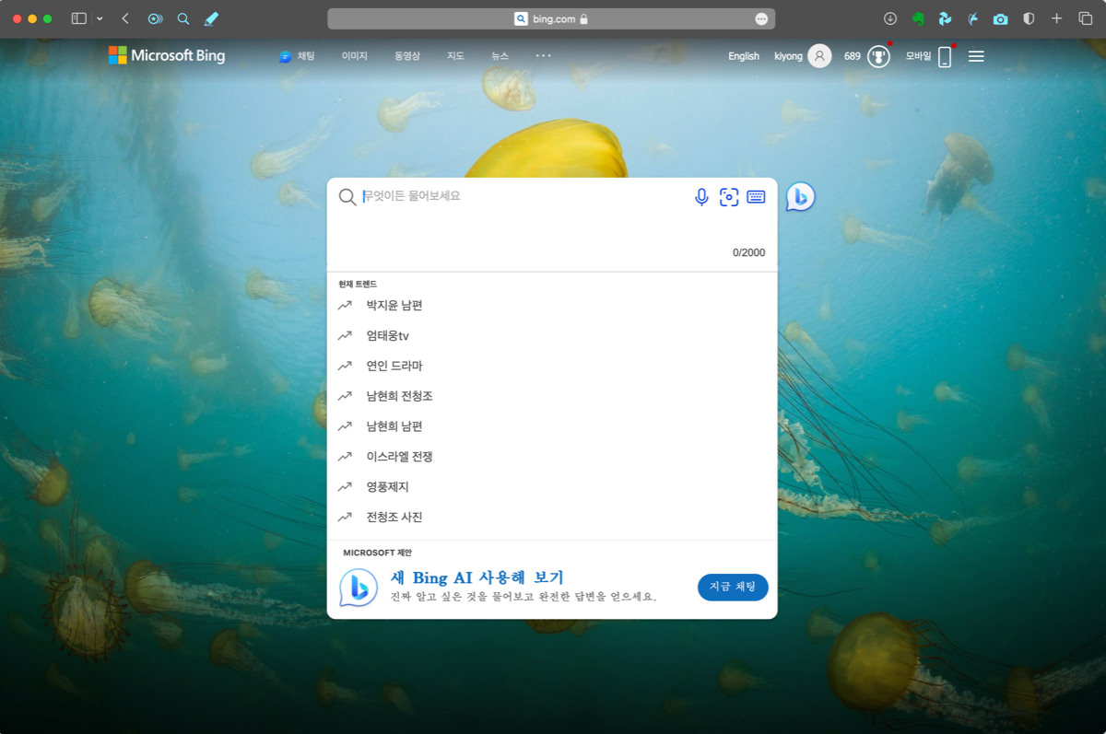This screenshot has height=734, width=1106.
Task: Open the 뉴스 tab
Action: pyautogui.click(x=500, y=56)
